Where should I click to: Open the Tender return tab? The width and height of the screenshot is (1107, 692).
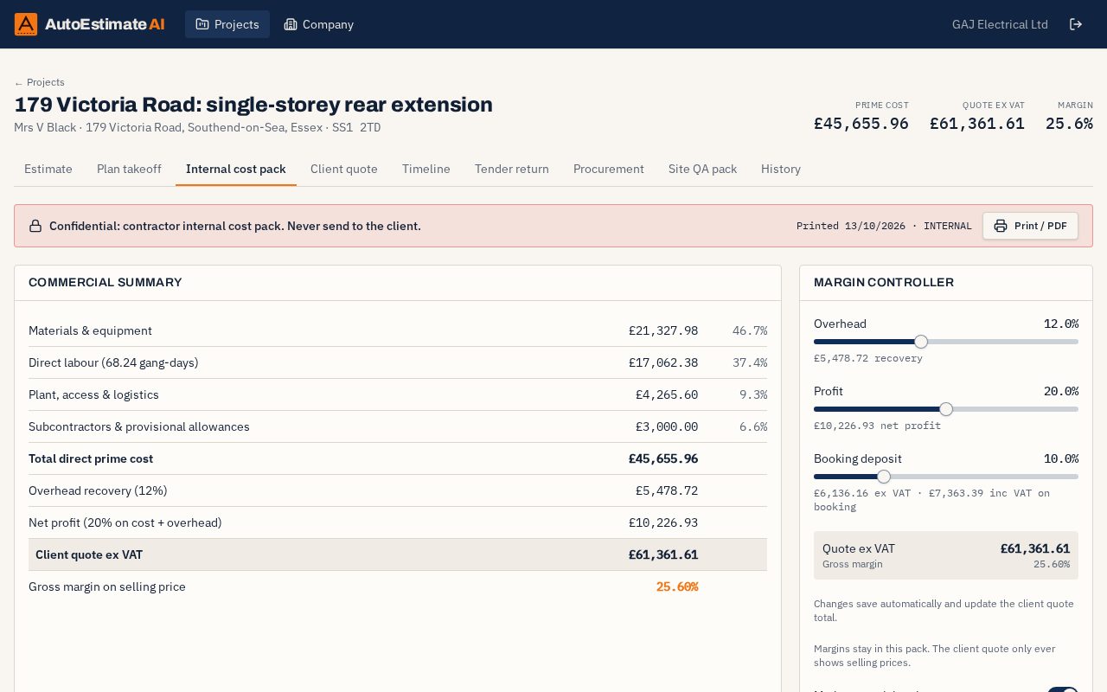pos(512,169)
